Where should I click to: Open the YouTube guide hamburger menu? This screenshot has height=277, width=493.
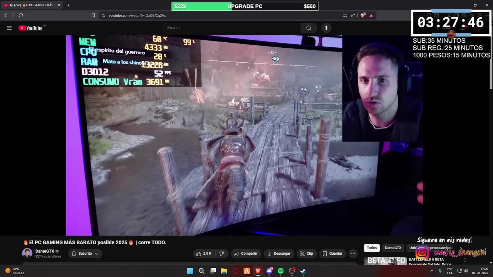click(9, 28)
